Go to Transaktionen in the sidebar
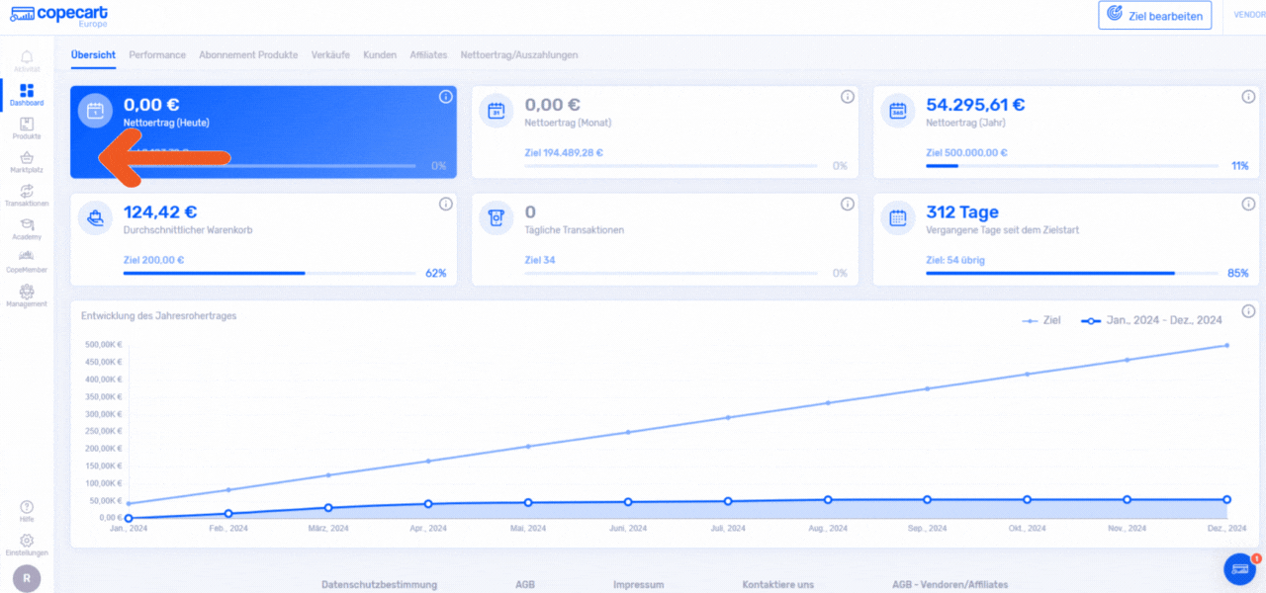1266x593 pixels. coord(27,195)
